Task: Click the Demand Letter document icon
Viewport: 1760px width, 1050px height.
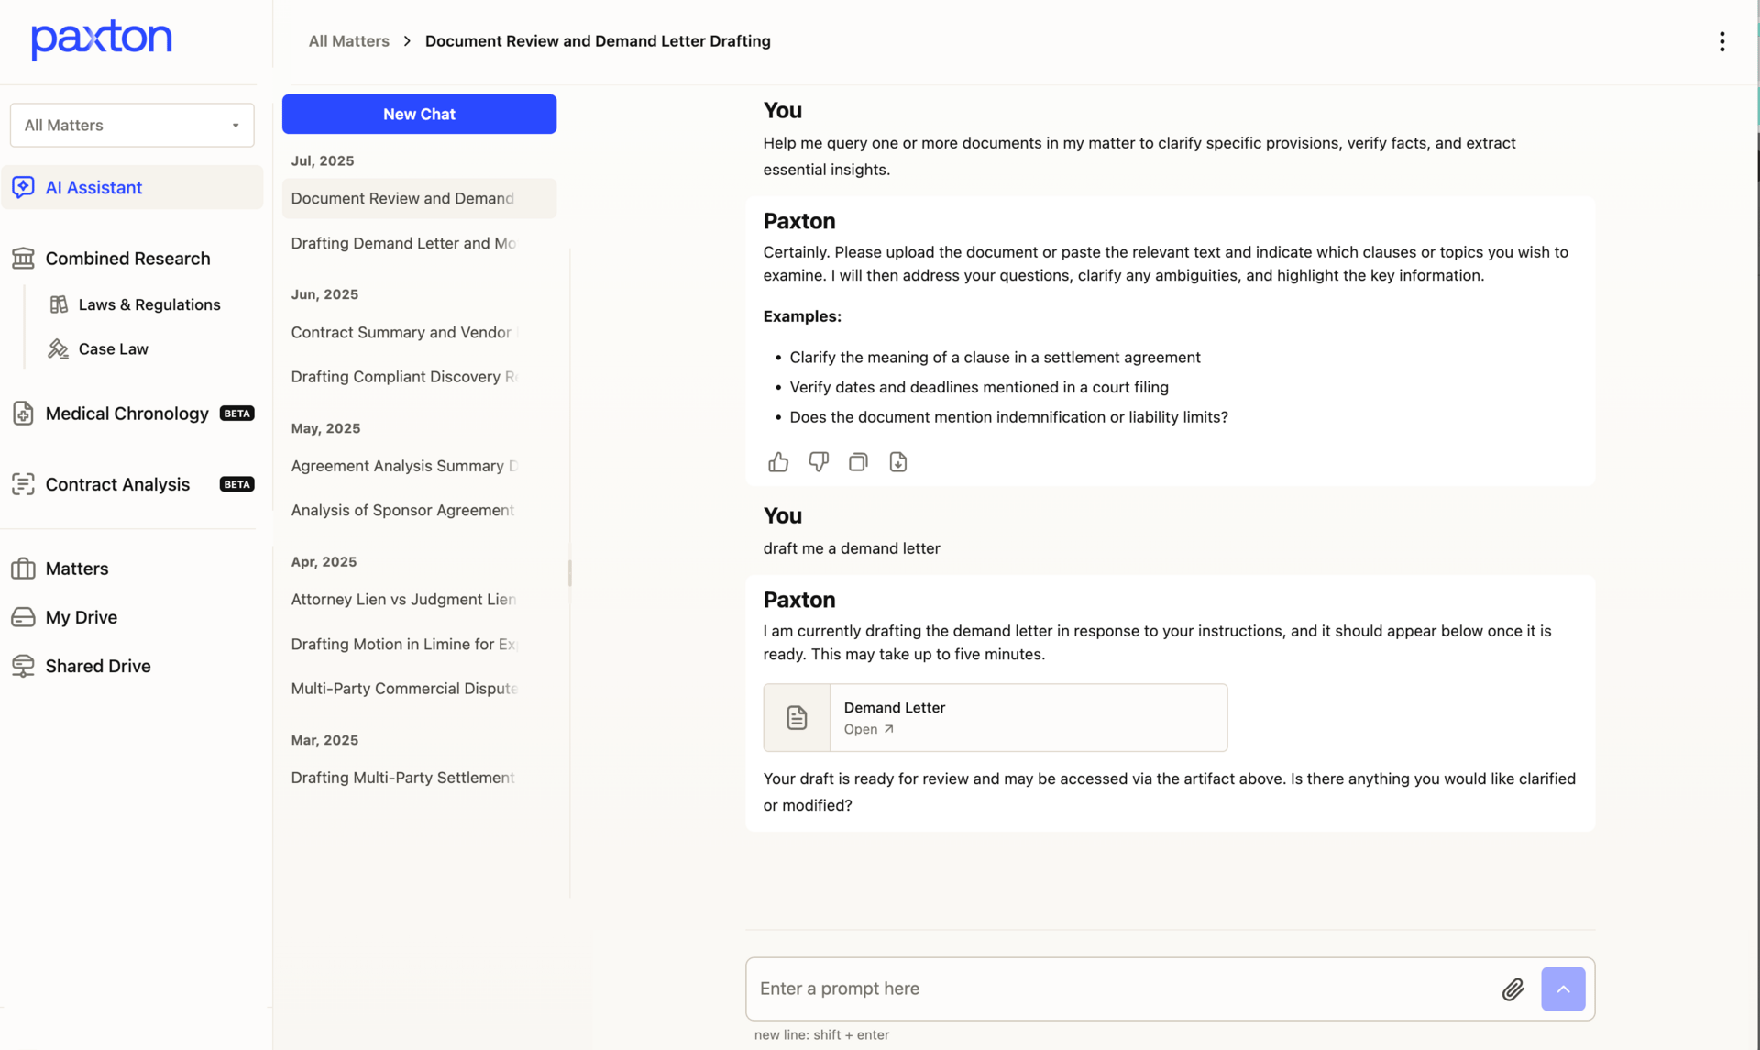Action: [797, 717]
